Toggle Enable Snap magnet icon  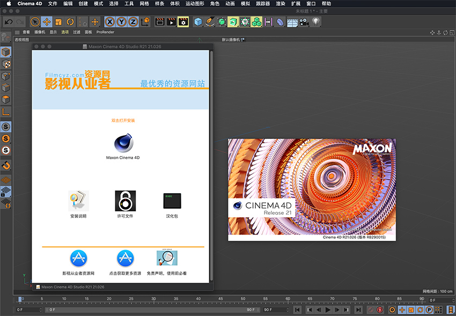coord(6,166)
